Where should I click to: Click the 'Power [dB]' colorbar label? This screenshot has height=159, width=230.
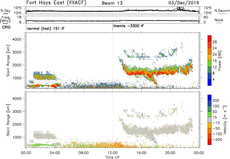pyautogui.click(x=219, y=61)
